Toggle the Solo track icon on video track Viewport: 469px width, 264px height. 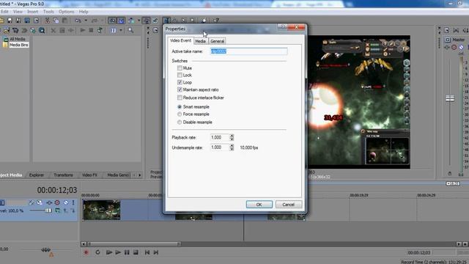[73, 202]
